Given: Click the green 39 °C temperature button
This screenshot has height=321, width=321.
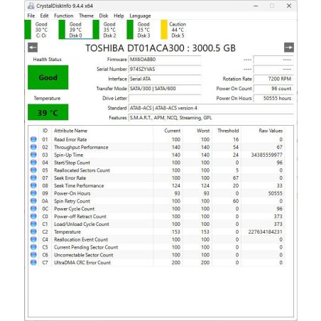Looking at the screenshot, I should 48,112.
